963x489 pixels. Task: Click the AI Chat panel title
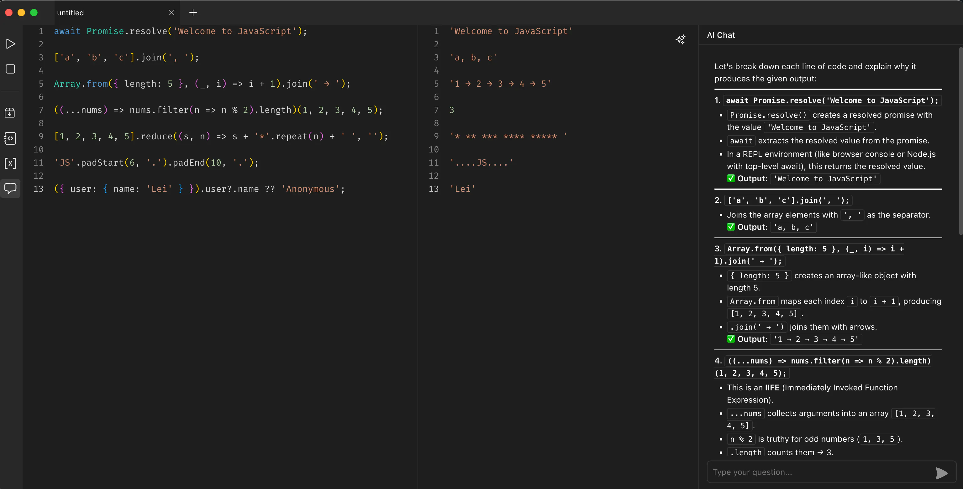[x=721, y=35]
